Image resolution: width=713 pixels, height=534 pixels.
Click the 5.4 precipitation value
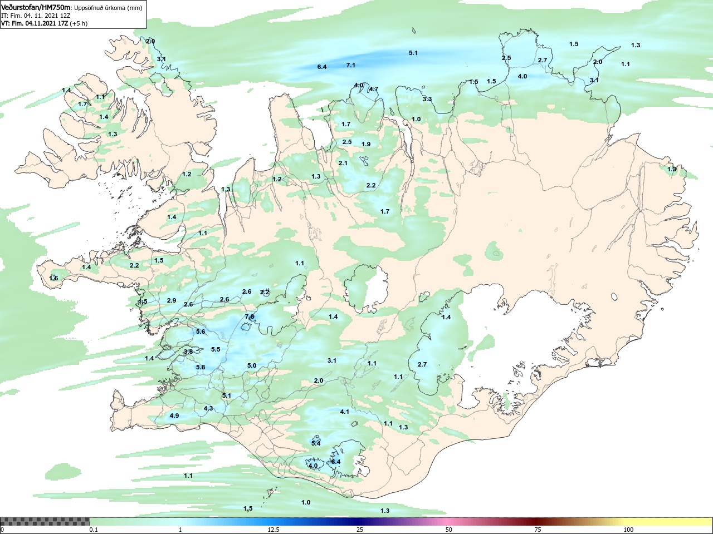click(316, 443)
